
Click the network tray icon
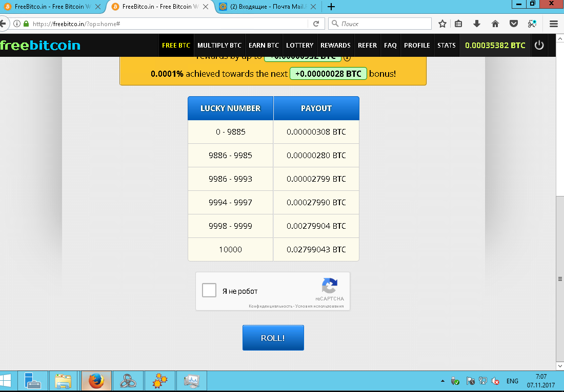(482, 381)
